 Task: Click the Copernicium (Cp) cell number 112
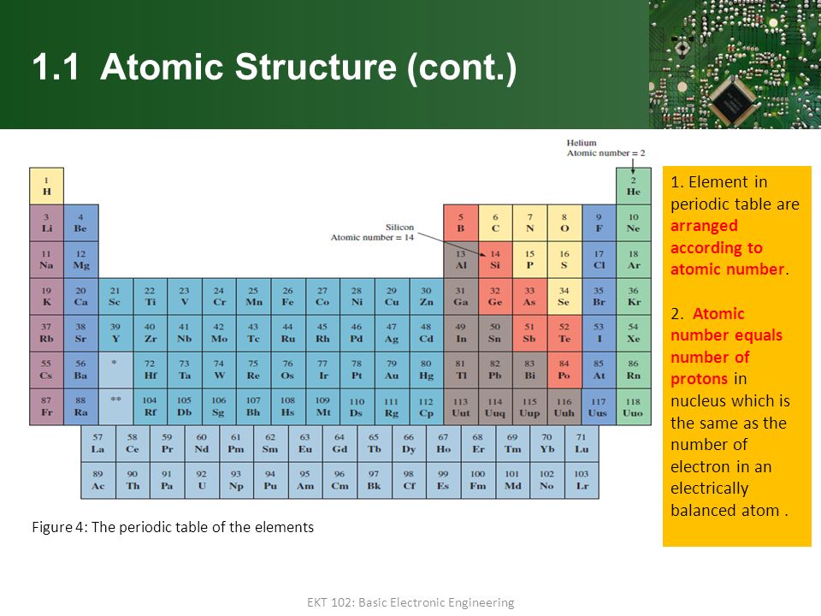tap(426, 406)
